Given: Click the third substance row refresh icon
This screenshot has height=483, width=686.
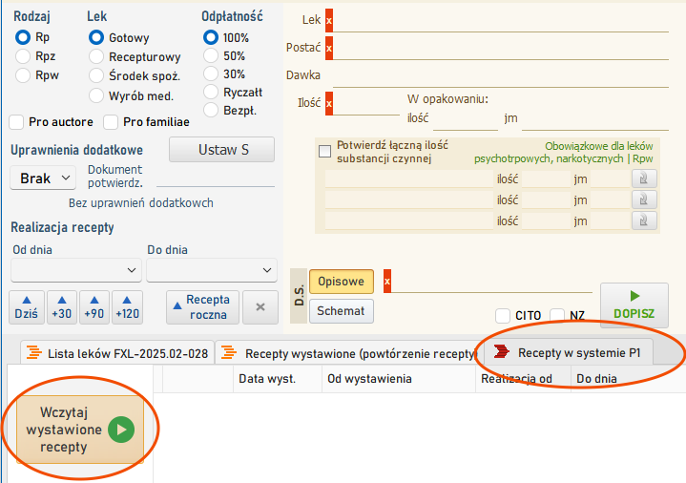Looking at the screenshot, I should pyautogui.click(x=644, y=220).
